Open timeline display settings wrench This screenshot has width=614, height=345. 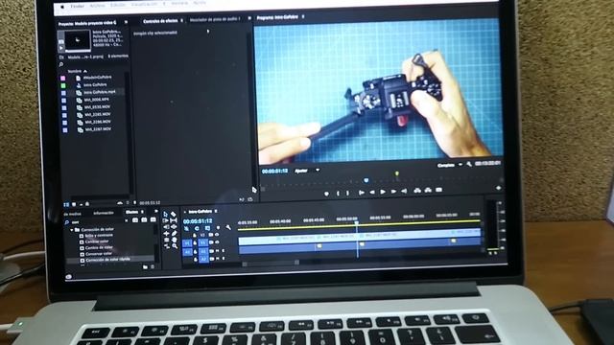coord(228,228)
